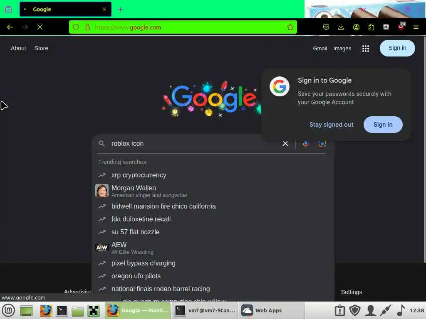Open the Linux Mint start menu

[x=9, y=310]
